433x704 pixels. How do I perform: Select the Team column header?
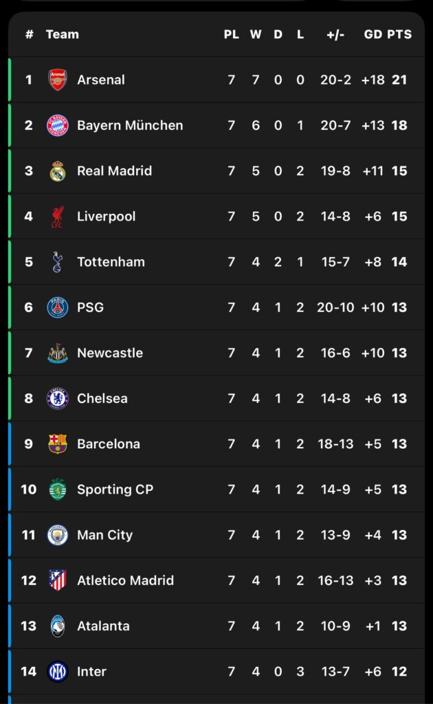[62, 34]
